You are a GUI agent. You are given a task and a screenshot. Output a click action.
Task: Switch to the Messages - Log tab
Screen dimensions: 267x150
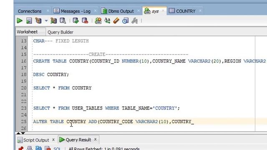[76, 11]
